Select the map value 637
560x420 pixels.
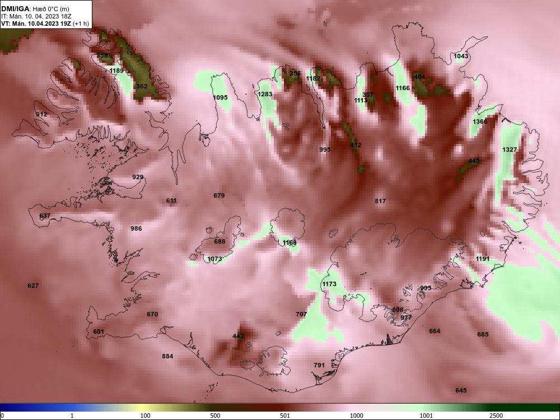point(45,216)
